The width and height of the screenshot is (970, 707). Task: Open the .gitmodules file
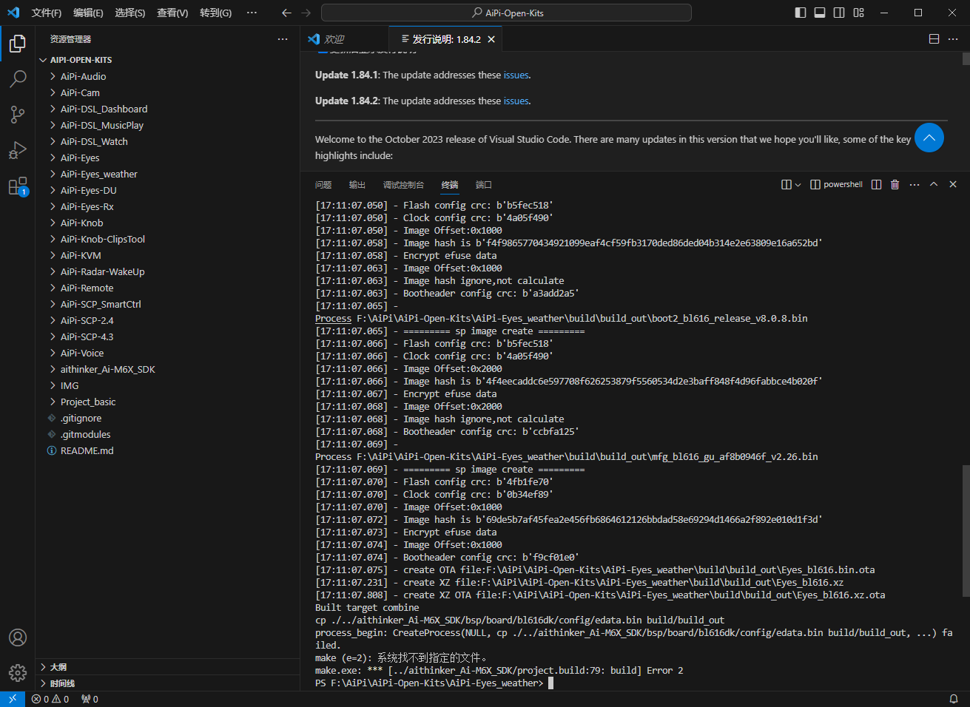tap(168, 434)
